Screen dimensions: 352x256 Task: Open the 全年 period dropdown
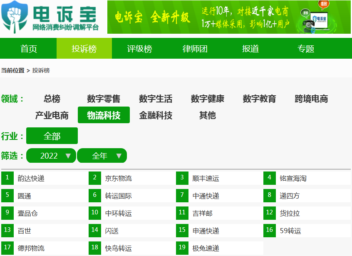pos(102,156)
